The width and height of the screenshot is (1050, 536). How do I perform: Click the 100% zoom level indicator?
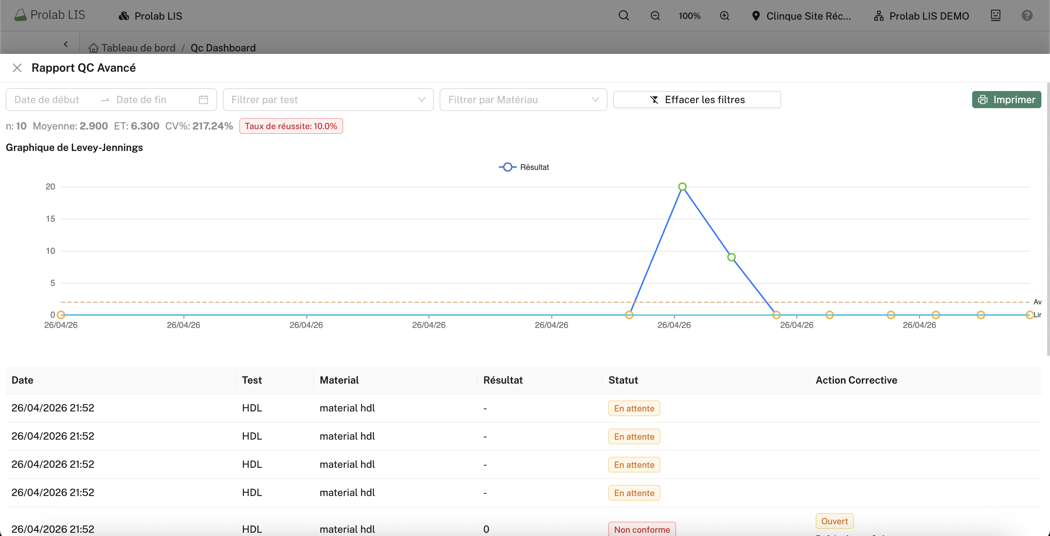pos(689,16)
